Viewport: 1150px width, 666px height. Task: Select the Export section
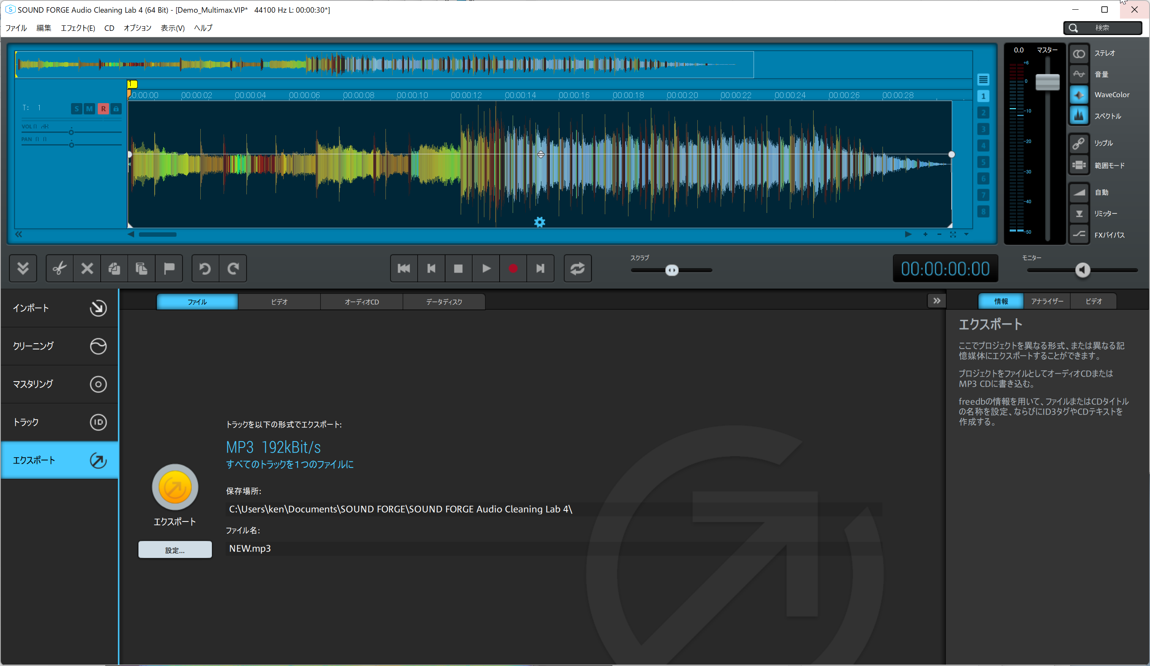click(59, 460)
